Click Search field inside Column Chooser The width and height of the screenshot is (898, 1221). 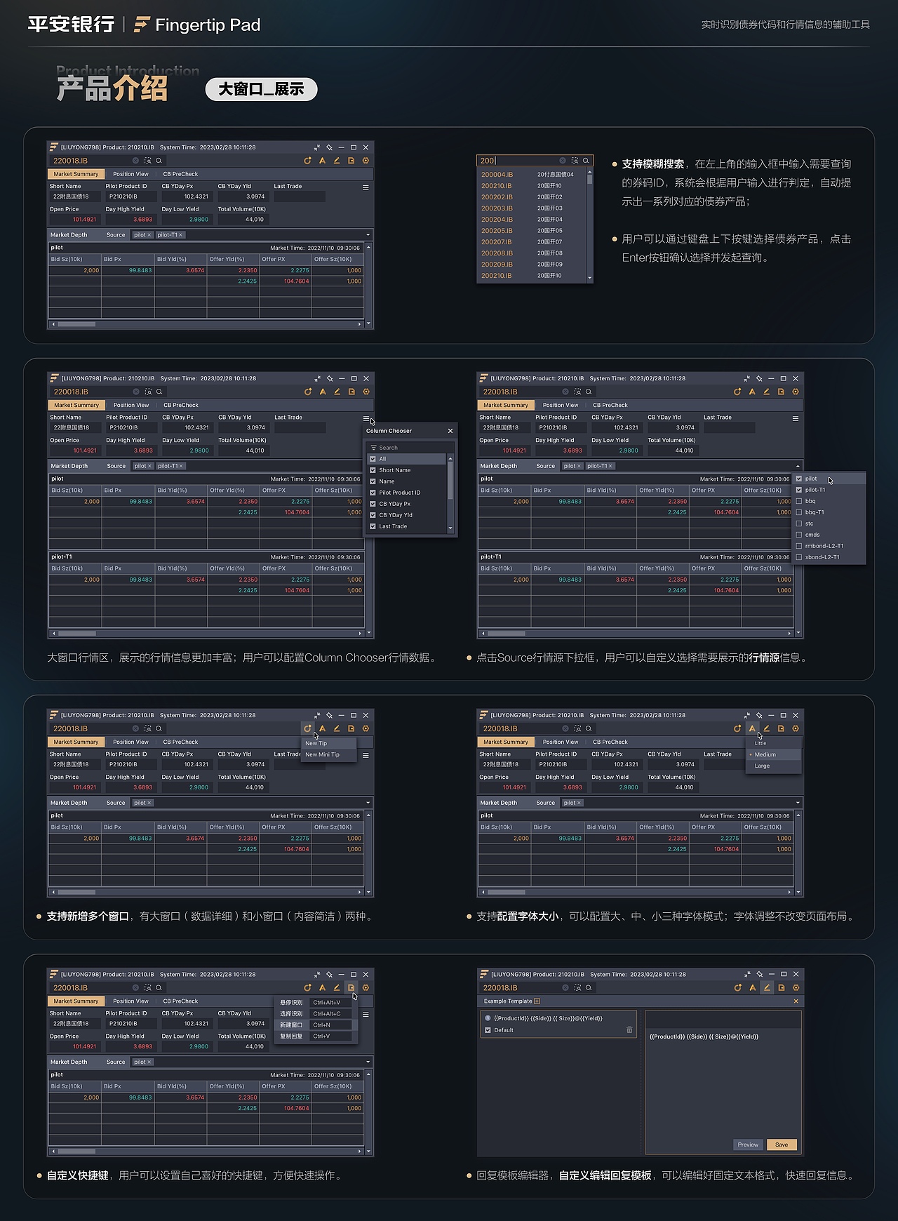click(x=410, y=448)
